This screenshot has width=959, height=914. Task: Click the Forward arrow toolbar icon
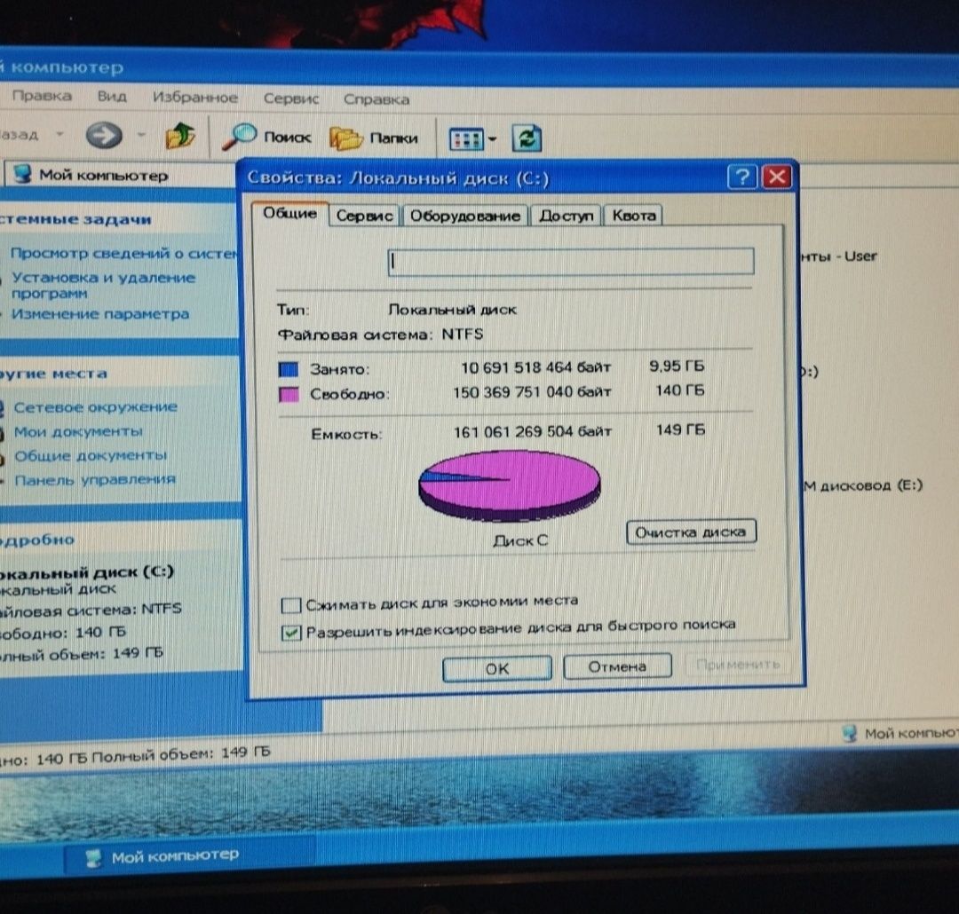click(x=104, y=135)
